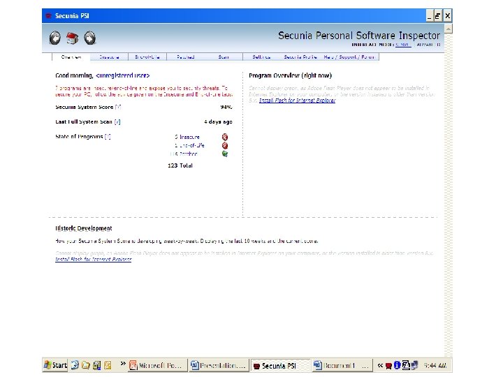503x377 pixels.
Task: Choose Simple interface mode link
Action: coord(403,45)
